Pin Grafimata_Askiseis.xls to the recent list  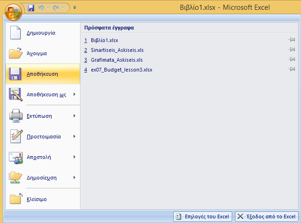[x=292, y=59]
